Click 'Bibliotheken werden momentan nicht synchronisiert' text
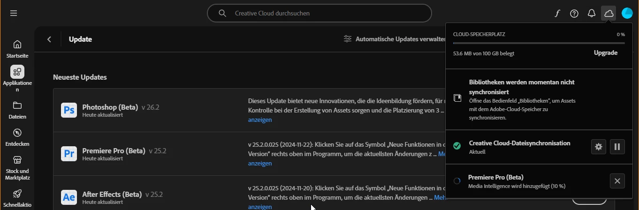639x210 pixels. point(522,87)
